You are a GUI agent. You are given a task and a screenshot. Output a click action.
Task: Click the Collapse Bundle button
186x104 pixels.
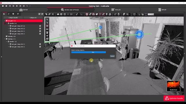tap(13, 18)
